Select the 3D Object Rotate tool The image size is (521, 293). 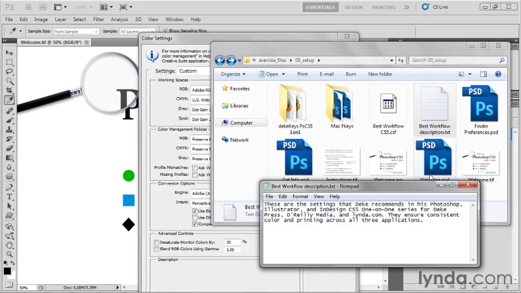click(x=9, y=227)
